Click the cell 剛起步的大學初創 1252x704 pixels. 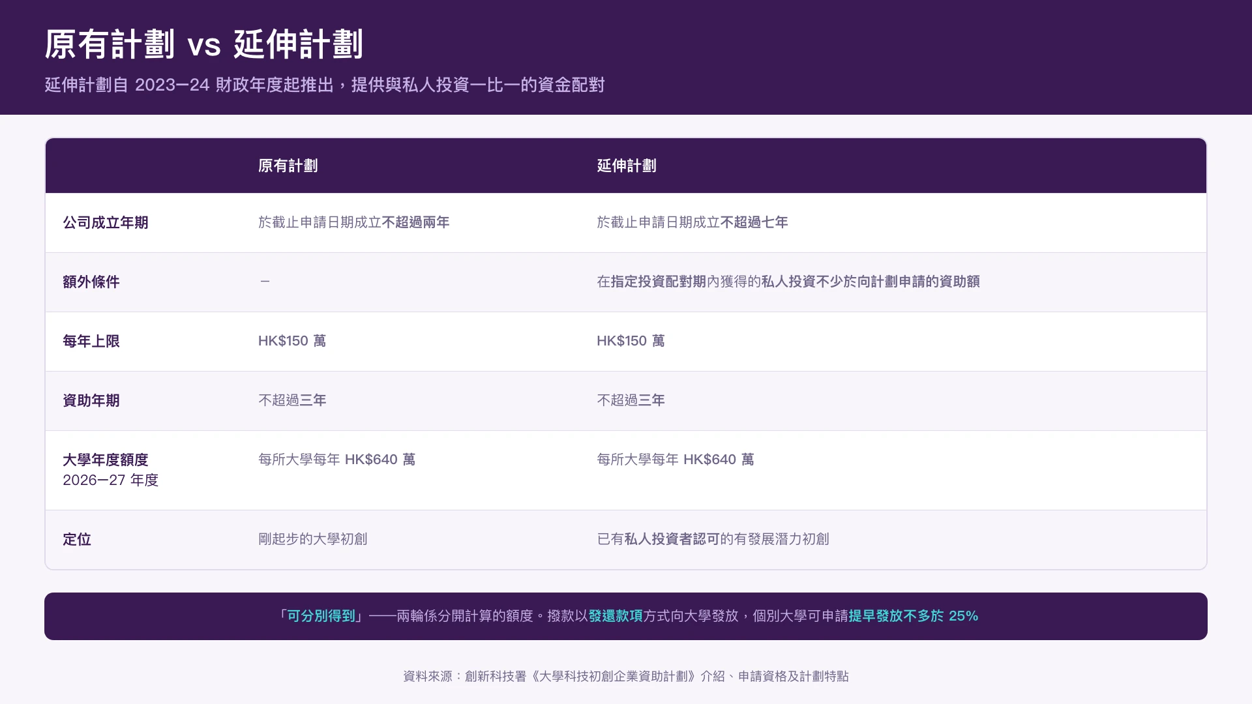(313, 539)
